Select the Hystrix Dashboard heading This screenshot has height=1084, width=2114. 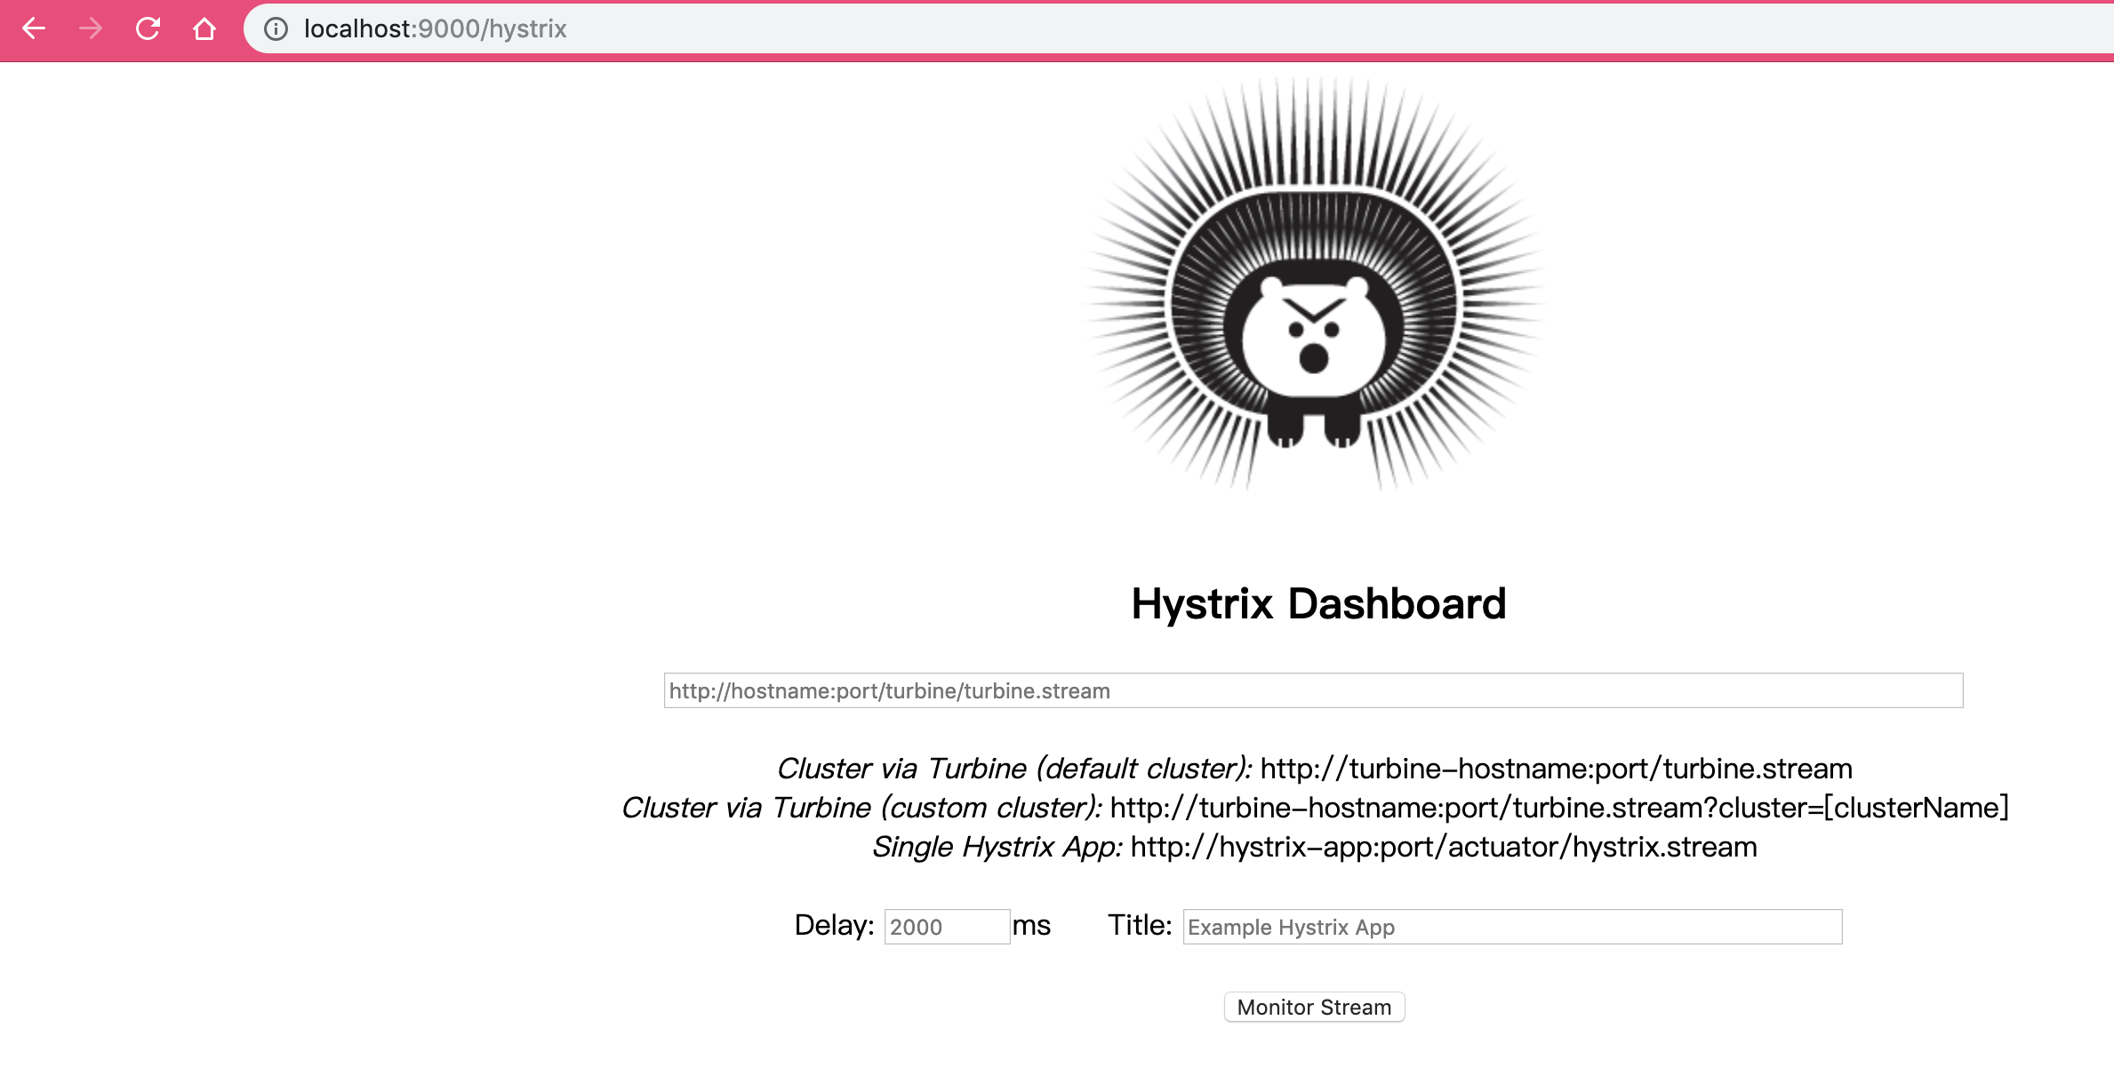tap(1318, 603)
